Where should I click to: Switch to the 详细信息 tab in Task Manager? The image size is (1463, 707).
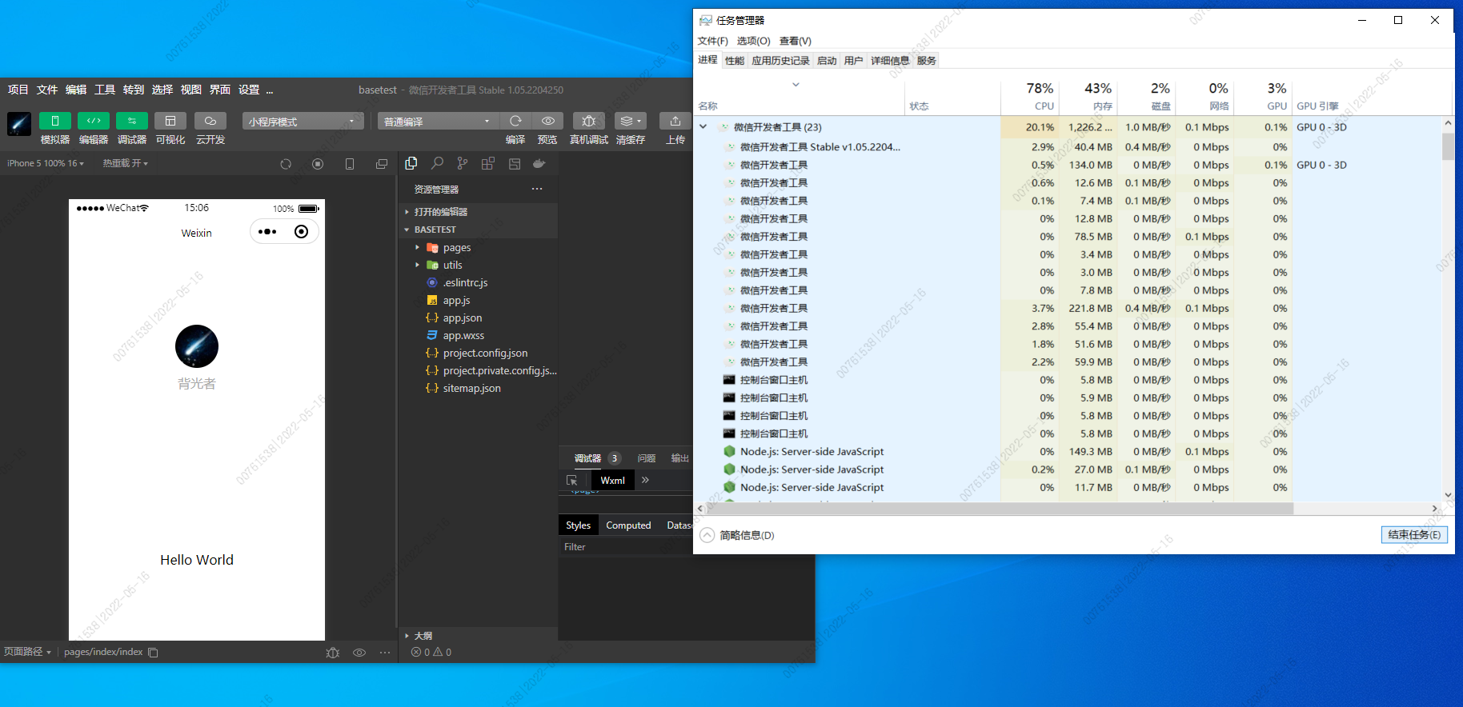click(890, 61)
